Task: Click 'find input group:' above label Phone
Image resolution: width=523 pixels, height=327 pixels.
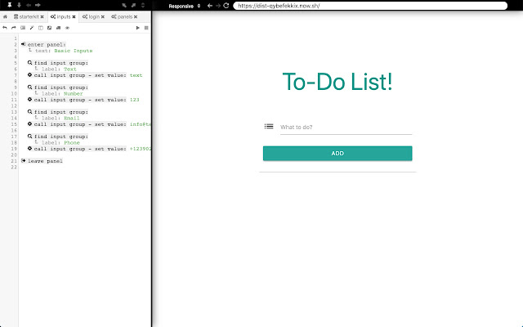Action: (61, 137)
